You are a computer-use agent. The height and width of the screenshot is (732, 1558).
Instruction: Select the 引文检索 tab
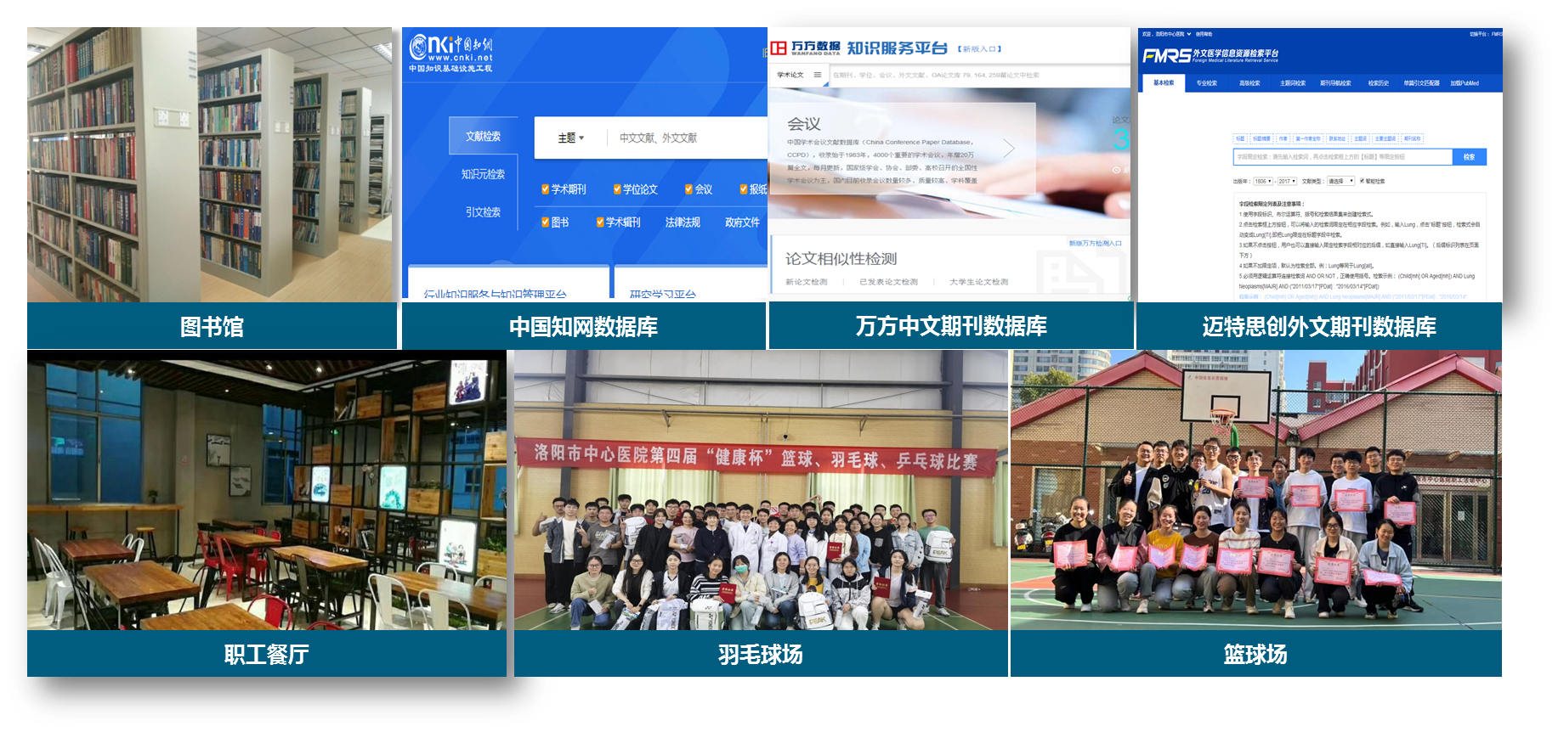click(483, 212)
